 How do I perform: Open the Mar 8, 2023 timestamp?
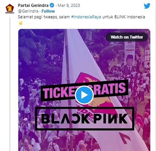click(x=69, y=5)
